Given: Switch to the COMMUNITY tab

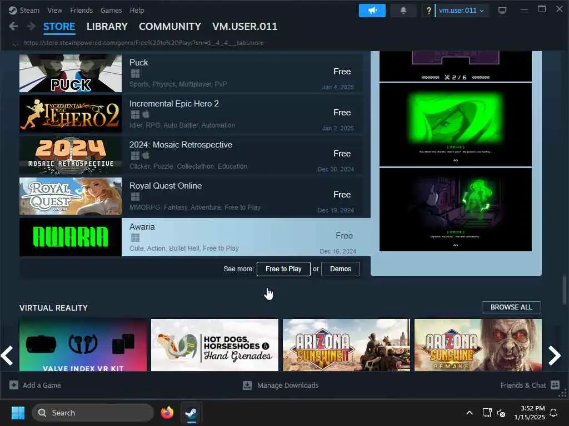Looking at the screenshot, I should click(170, 27).
